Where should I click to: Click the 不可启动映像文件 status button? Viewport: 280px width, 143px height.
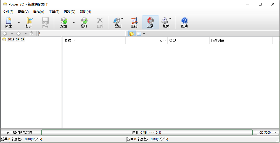coord(19,133)
